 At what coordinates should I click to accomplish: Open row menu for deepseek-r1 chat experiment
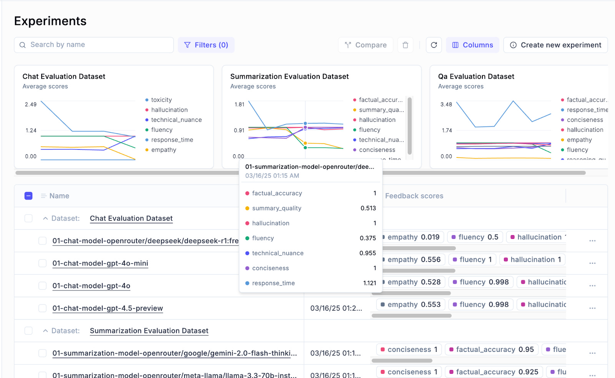592,241
